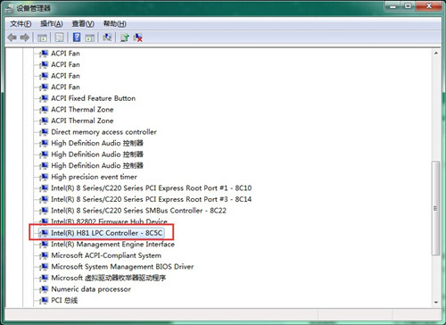Click the blue Help question-mark icon
The height and width of the screenshot is (325, 446).
pos(77,37)
